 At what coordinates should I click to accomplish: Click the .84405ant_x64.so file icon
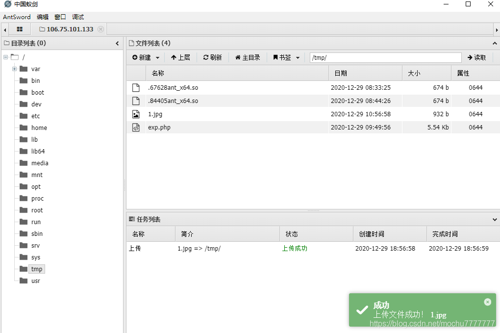pyautogui.click(x=136, y=101)
